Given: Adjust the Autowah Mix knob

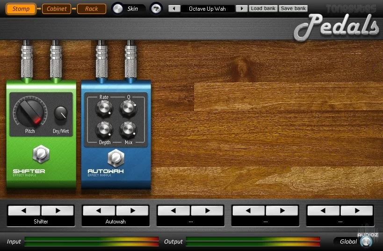Looking at the screenshot, I should [128, 130].
